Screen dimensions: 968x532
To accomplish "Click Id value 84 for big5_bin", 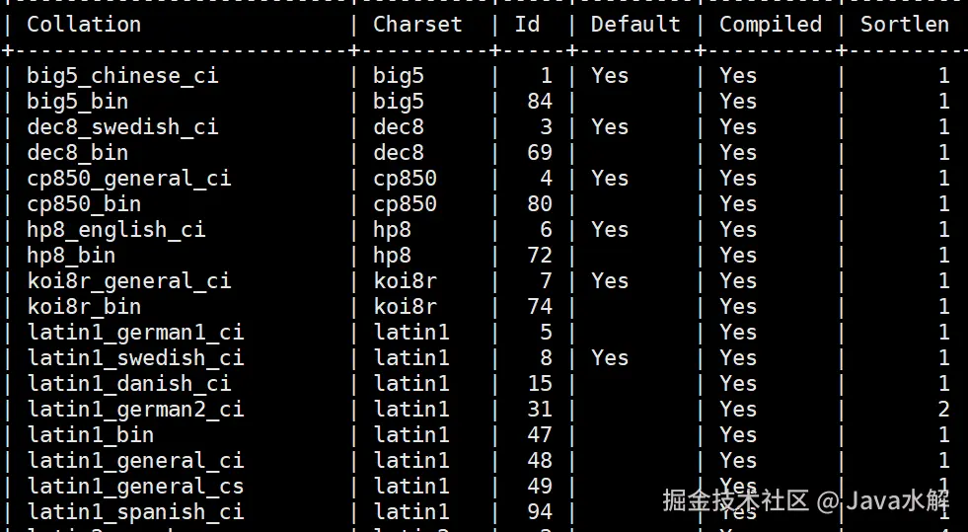I will click(x=540, y=101).
